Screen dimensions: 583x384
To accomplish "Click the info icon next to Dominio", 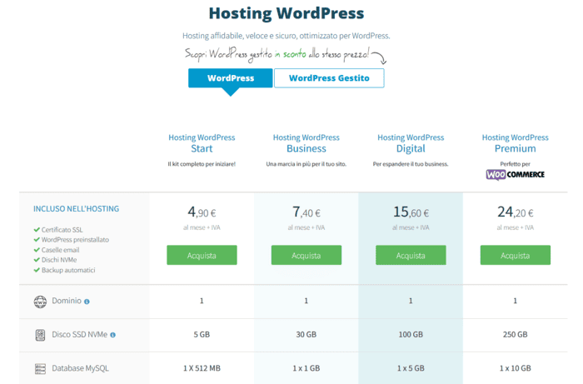I will tap(87, 302).
